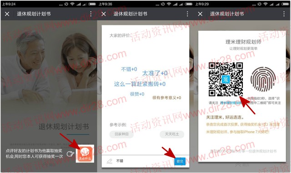Image resolution: width=291 pixels, height=173 pixels.
Task: Click the 大家的评价 label
Action: coord(120,35)
